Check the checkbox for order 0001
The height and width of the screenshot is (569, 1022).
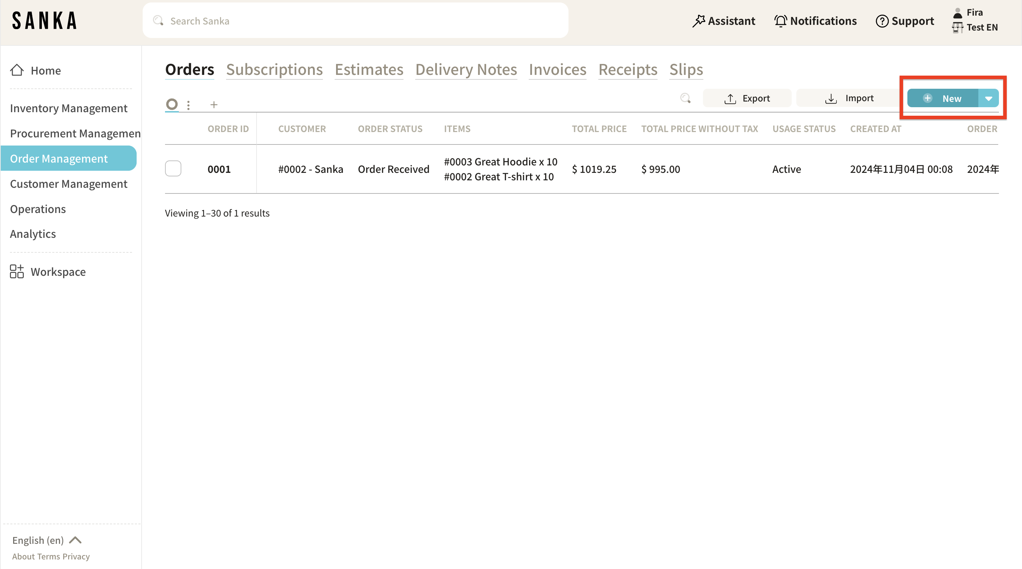tap(173, 169)
